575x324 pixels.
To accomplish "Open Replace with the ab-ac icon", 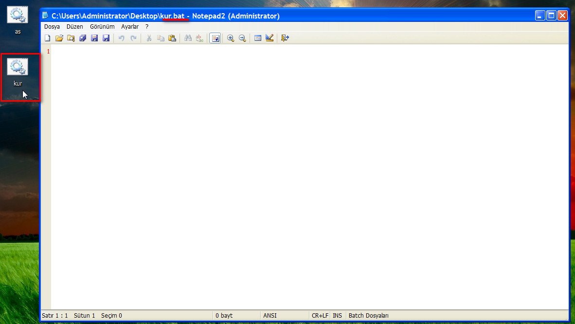I will (x=199, y=38).
